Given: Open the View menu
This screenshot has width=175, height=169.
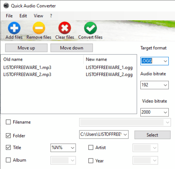Looking at the screenshot, I should tap(38, 16).
